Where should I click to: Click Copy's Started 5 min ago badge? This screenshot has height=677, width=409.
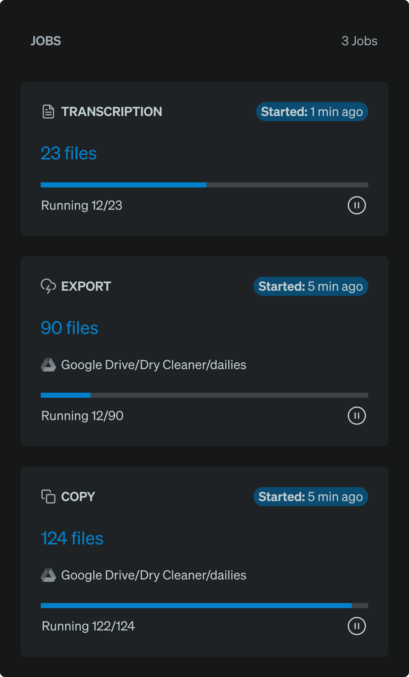311,497
